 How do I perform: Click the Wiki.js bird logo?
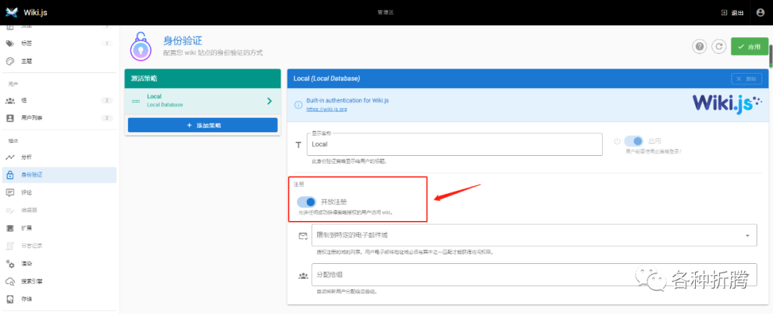tap(11, 12)
